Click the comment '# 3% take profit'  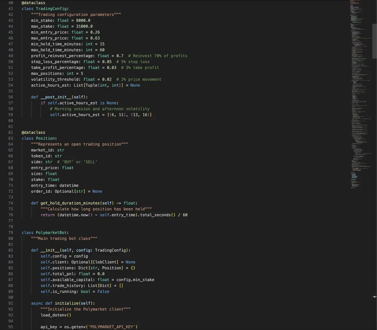point(140,67)
